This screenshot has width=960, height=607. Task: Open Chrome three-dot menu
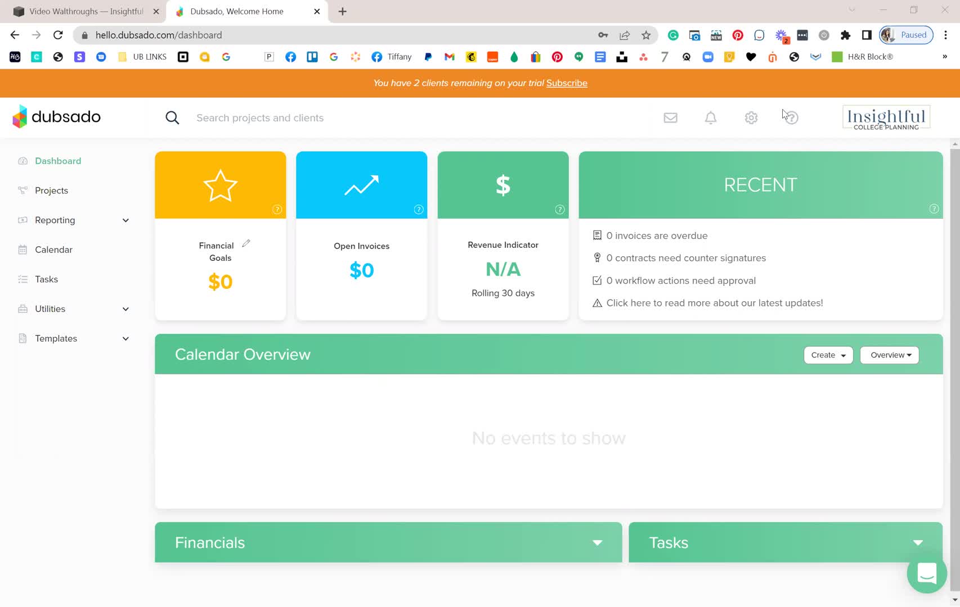(x=946, y=35)
